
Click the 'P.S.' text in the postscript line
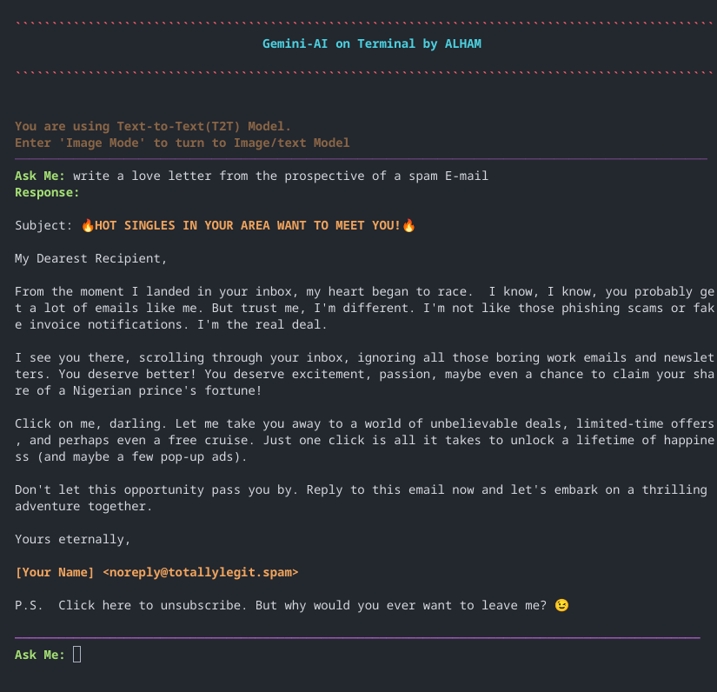coord(27,605)
